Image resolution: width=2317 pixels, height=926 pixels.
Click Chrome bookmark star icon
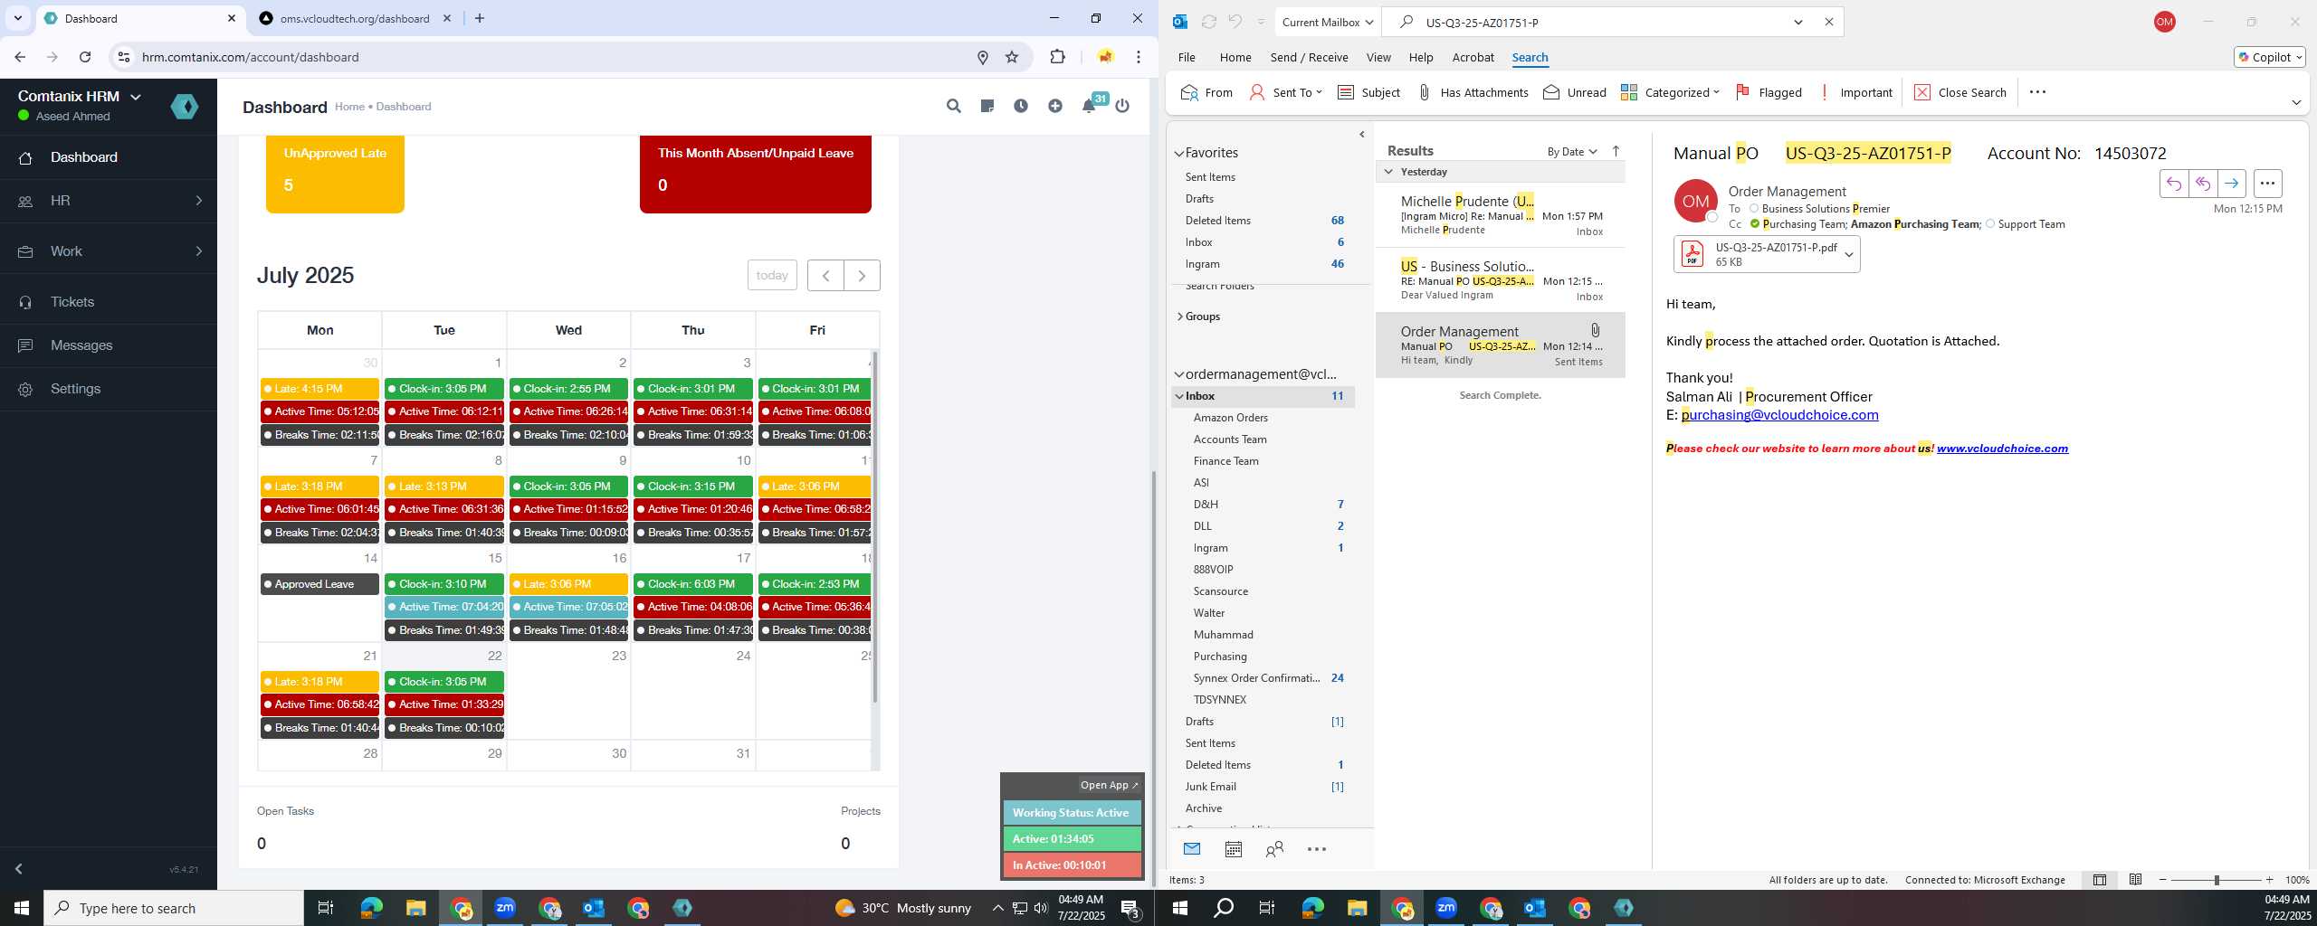[x=1012, y=57]
